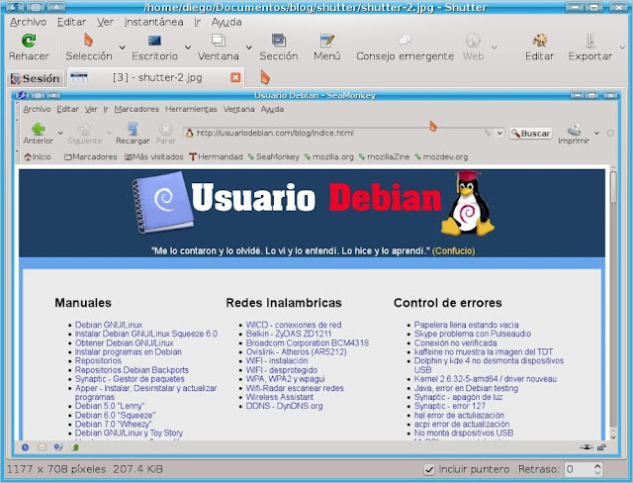Screen dimensions: 633x483
Task: Close the shutter-2.jpg tab
Action: pyautogui.click(x=235, y=77)
